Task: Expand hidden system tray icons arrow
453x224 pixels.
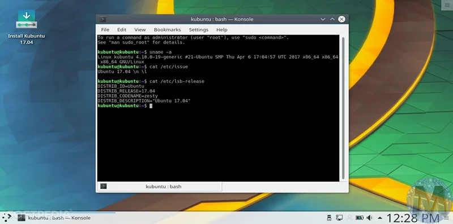Action: (380, 218)
